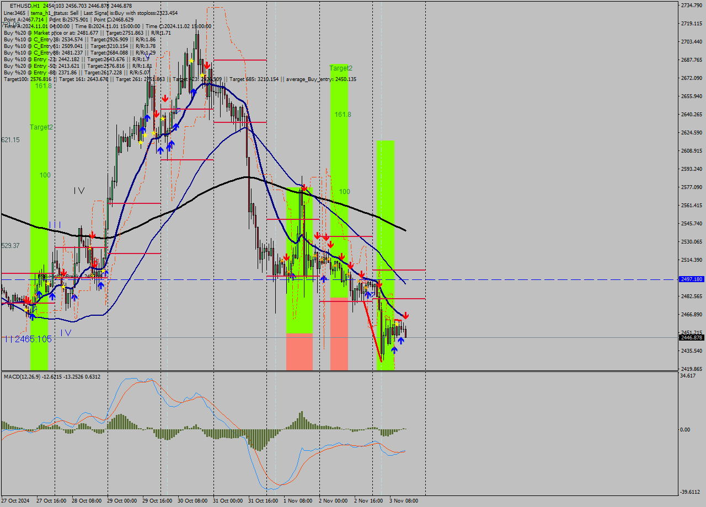Click the 529.37 level label
706x507 pixels.
point(10,245)
